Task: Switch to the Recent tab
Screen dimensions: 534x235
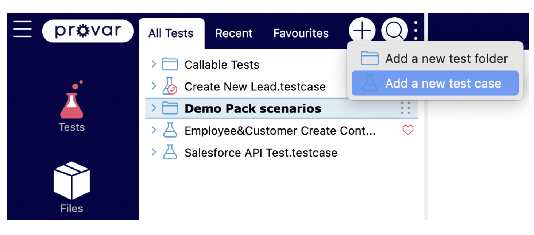Action: (234, 34)
